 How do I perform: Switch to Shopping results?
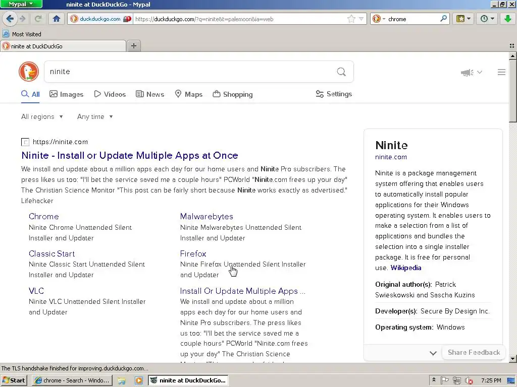(232, 94)
